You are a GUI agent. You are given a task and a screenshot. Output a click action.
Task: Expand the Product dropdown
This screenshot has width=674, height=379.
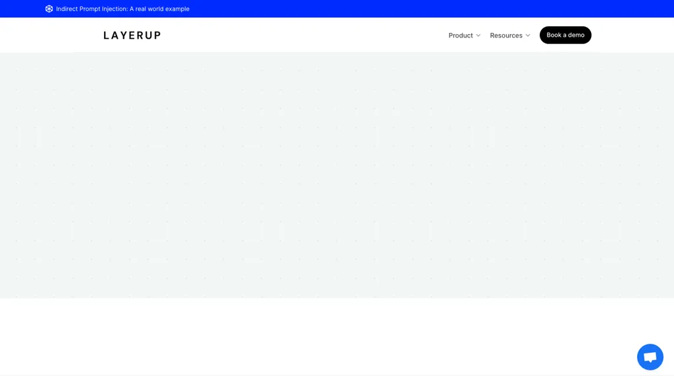464,36
